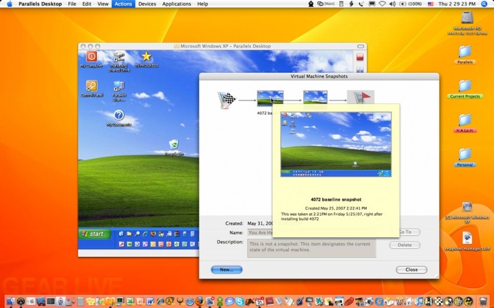494x308 pixels.
Task: Select the Current Projects folder
Action: [465, 89]
